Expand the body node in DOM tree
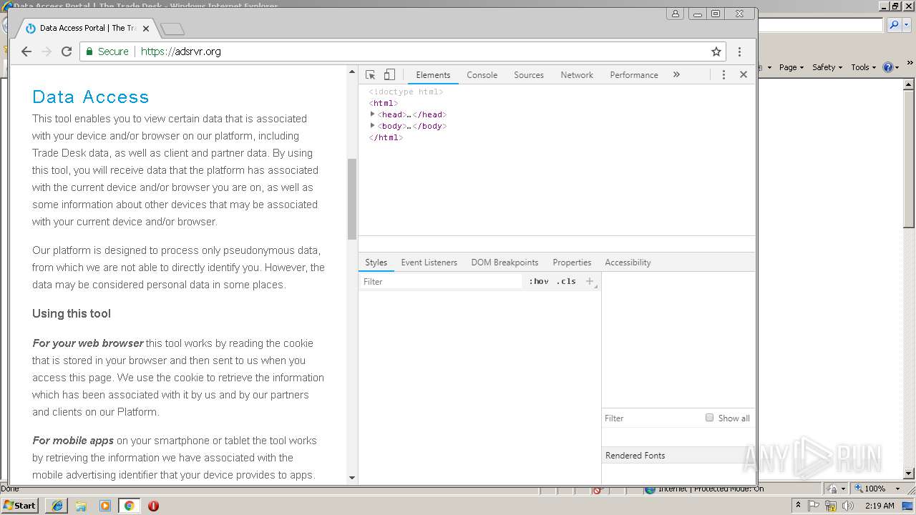Image resolution: width=916 pixels, height=515 pixels. tap(373, 126)
